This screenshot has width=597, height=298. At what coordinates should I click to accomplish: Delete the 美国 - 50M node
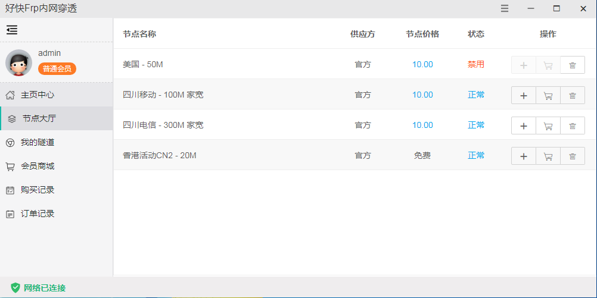click(573, 65)
